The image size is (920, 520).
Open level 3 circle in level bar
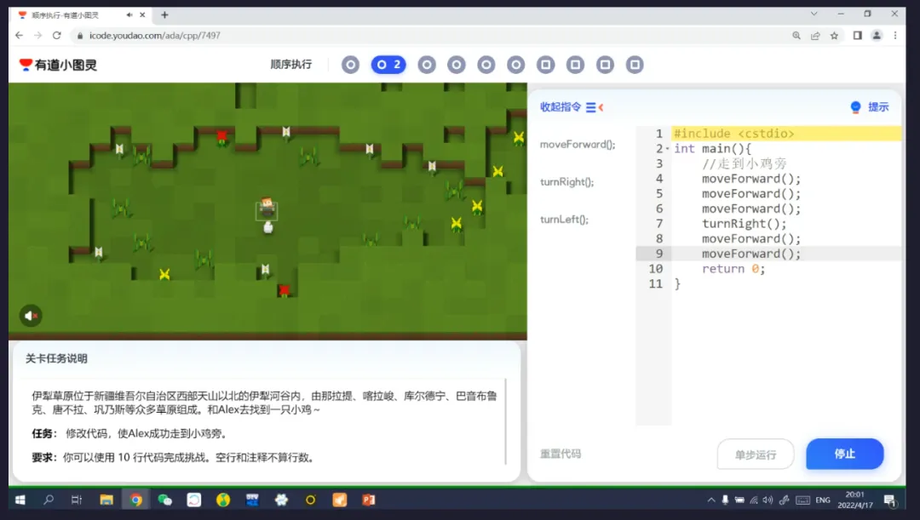(427, 65)
